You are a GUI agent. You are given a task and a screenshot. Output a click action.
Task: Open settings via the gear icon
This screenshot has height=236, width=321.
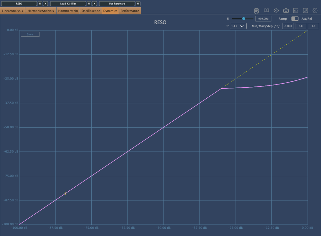coord(315,11)
